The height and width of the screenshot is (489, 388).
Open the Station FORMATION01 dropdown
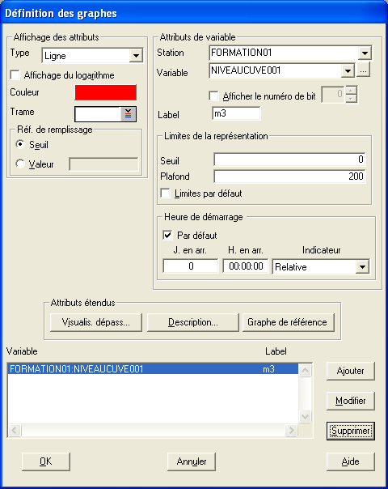365,53
